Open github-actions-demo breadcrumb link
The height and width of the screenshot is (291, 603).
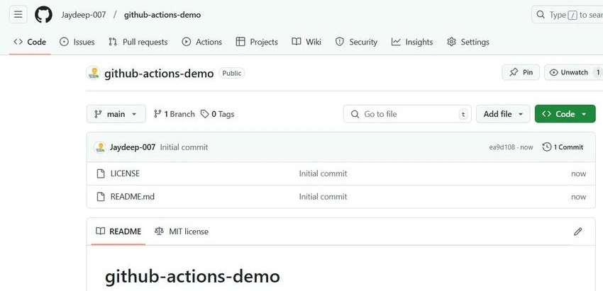click(x=162, y=15)
